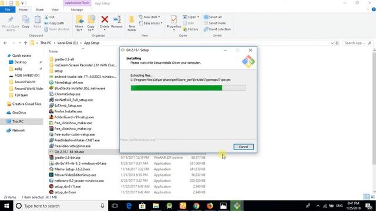The width and height of the screenshot is (376, 211).
Task: Select AQIB JAVEED (D:) drive in sidebar
Action: tap(27, 76)
